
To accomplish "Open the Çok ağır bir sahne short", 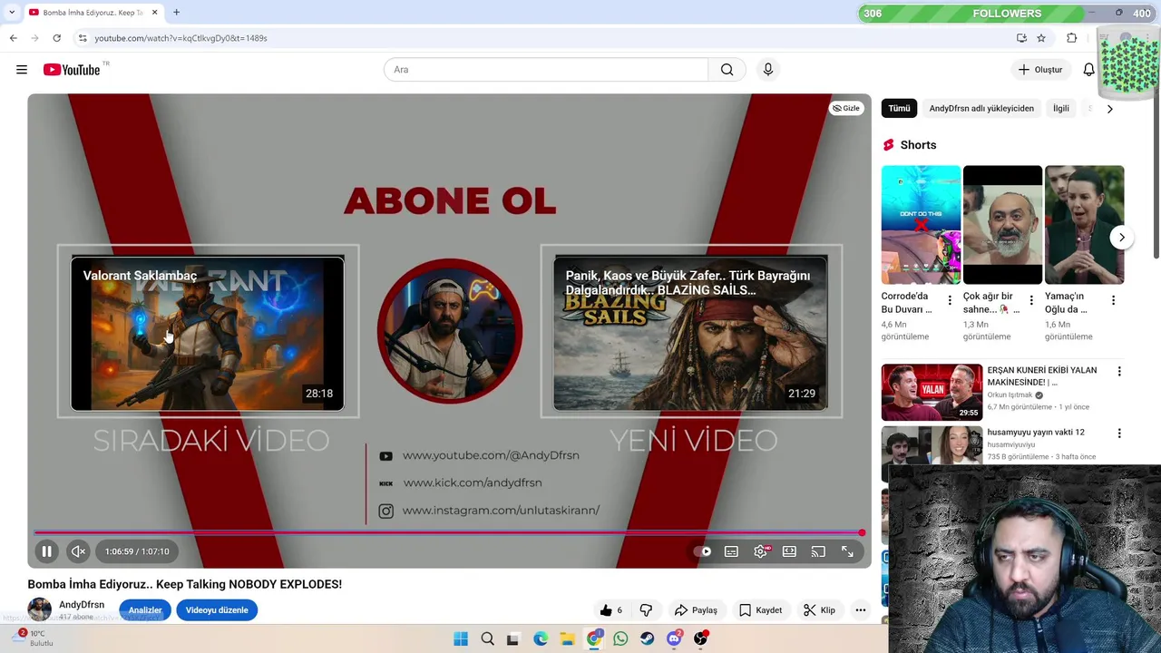I will (1002, 225).
